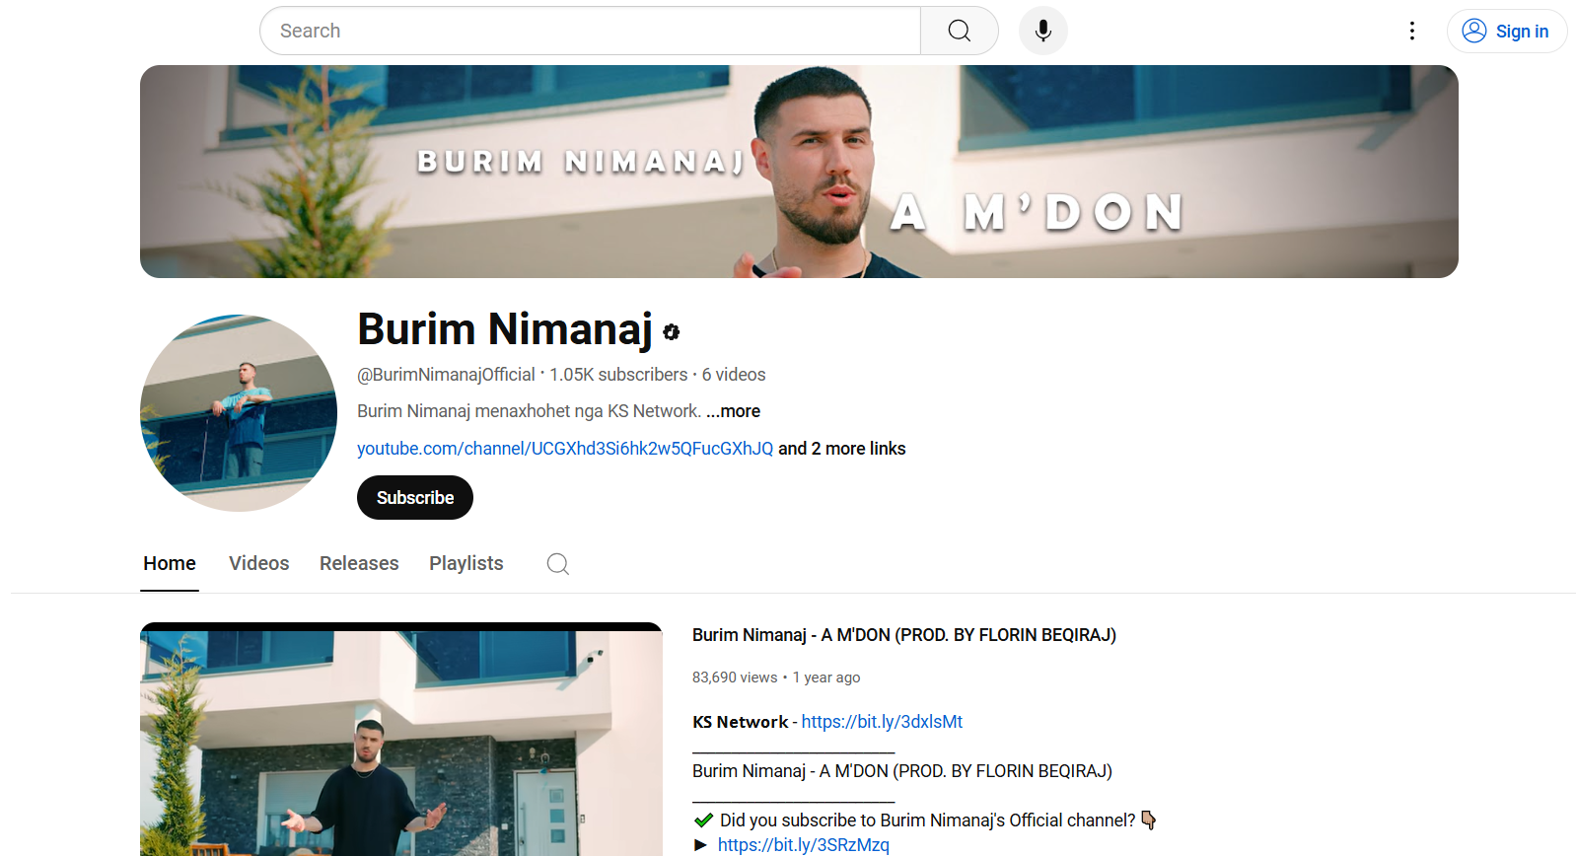Image resolution: width=1576 pixels, height=856 pixels.
Task: Click the search magnifier button
Action: click(x=959, y=31)
